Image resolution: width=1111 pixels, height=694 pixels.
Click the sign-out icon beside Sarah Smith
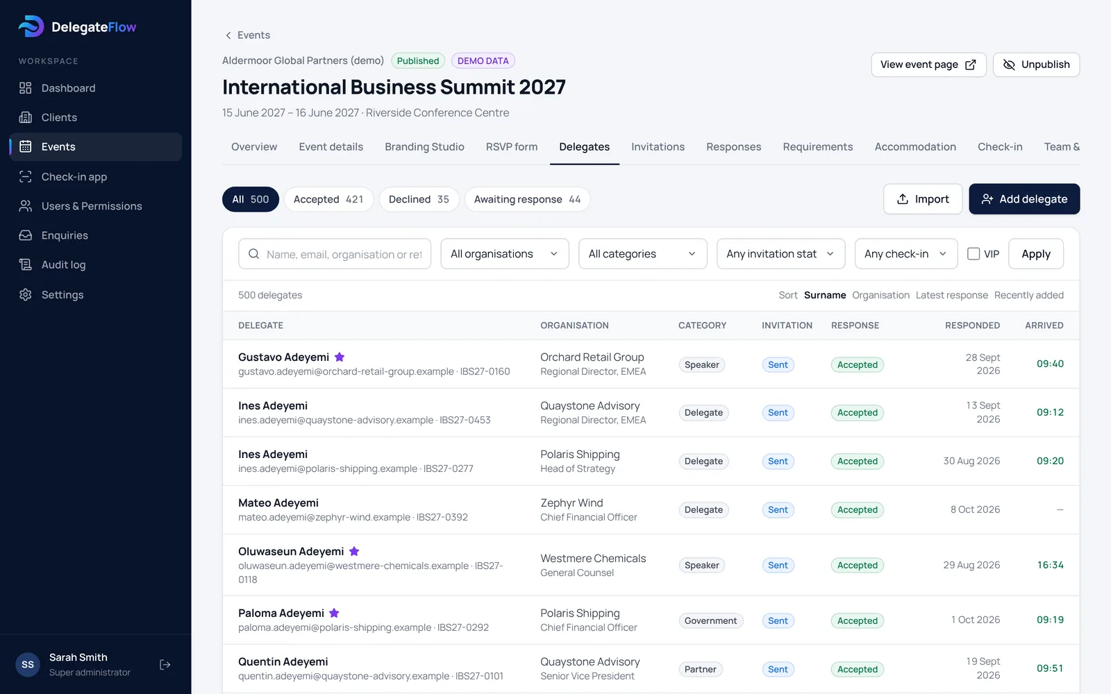coord(165,665)
